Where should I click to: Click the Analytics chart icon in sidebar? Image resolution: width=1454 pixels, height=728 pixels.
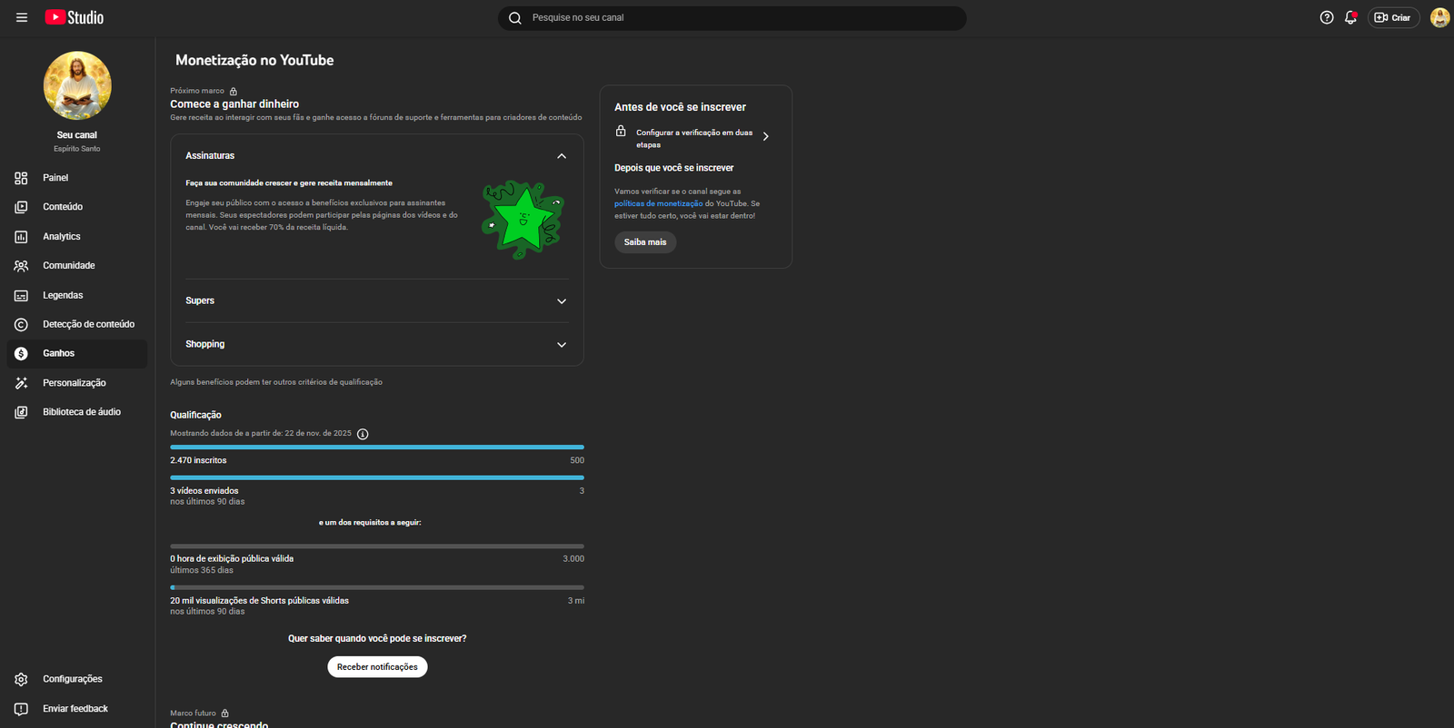coord(21,237)
